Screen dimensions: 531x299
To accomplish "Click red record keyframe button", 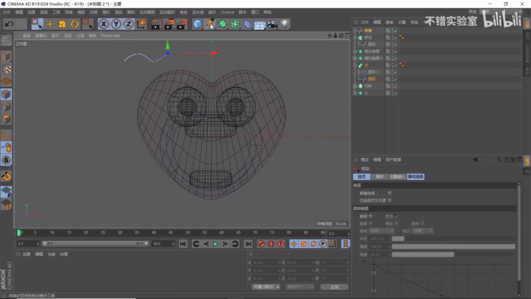I will 261,244.
